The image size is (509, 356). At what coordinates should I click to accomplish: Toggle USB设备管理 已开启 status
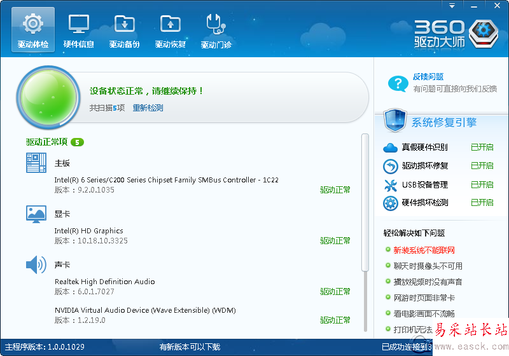482,185
